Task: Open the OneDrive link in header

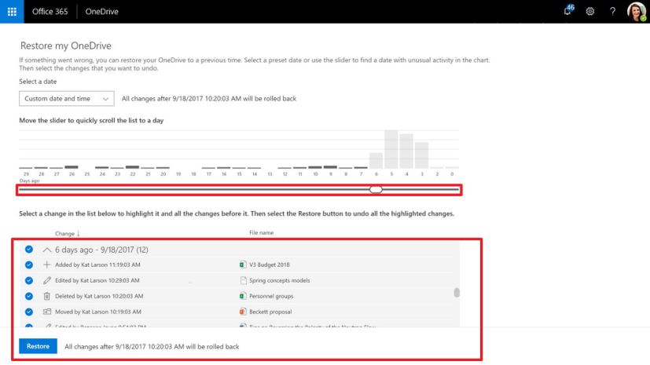Action: 101,12
